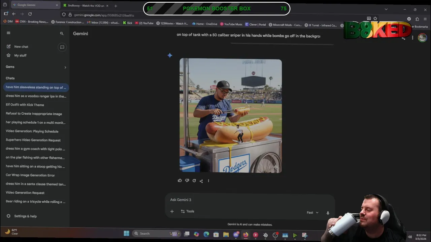Open Microsoft Edge from taskbar
The image size is (431, 242).
coord(206,234)
